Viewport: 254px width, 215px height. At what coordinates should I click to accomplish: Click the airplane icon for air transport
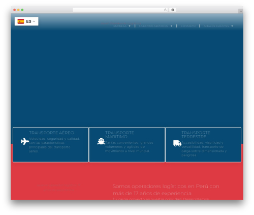[25, 141]
